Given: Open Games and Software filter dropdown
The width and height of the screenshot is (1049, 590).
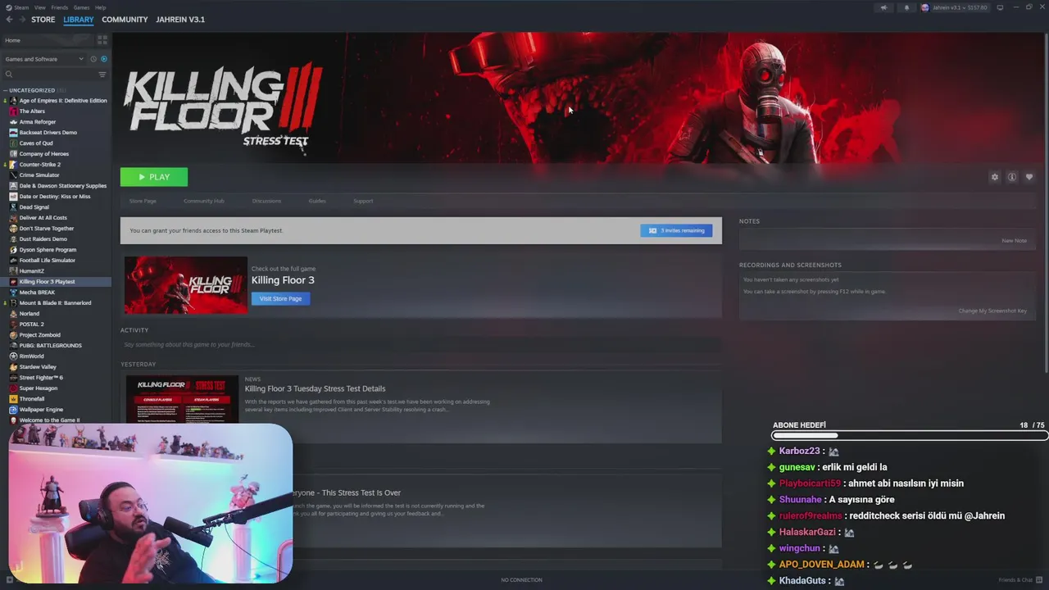Looking at the screenshot, I should [43, 59].
